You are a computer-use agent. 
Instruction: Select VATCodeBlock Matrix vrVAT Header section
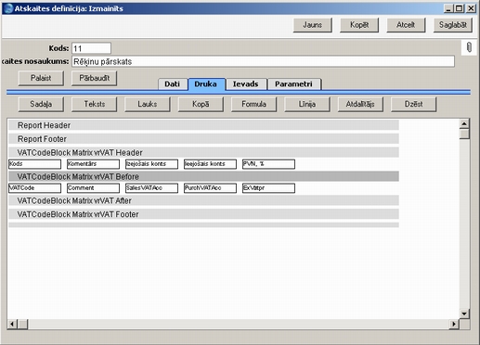[x=203, y=152]
